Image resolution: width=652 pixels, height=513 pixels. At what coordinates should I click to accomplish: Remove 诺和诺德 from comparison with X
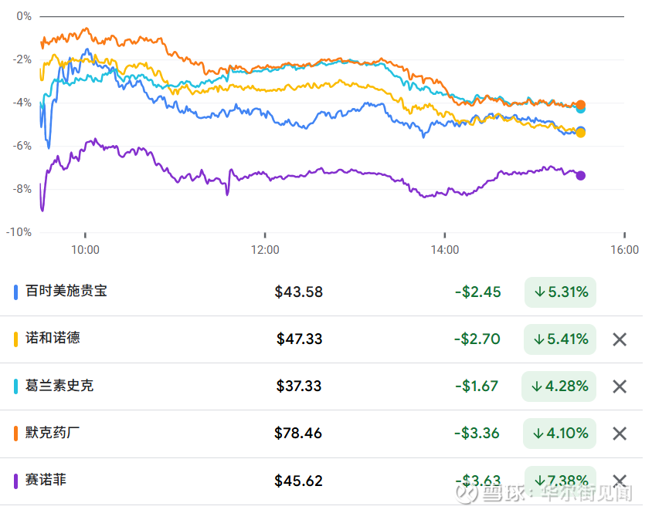[620, 339]
